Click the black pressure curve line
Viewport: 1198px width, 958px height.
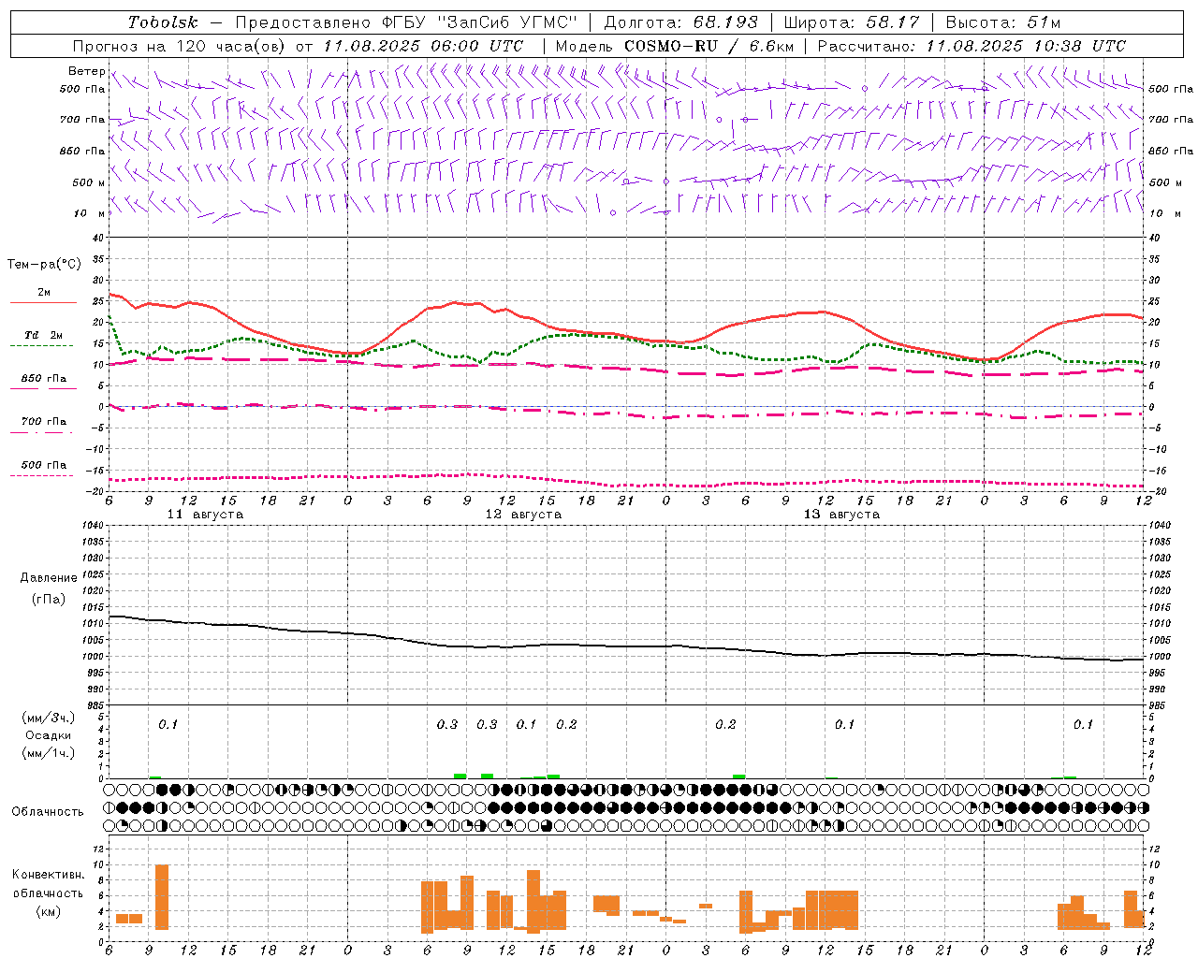626,646
